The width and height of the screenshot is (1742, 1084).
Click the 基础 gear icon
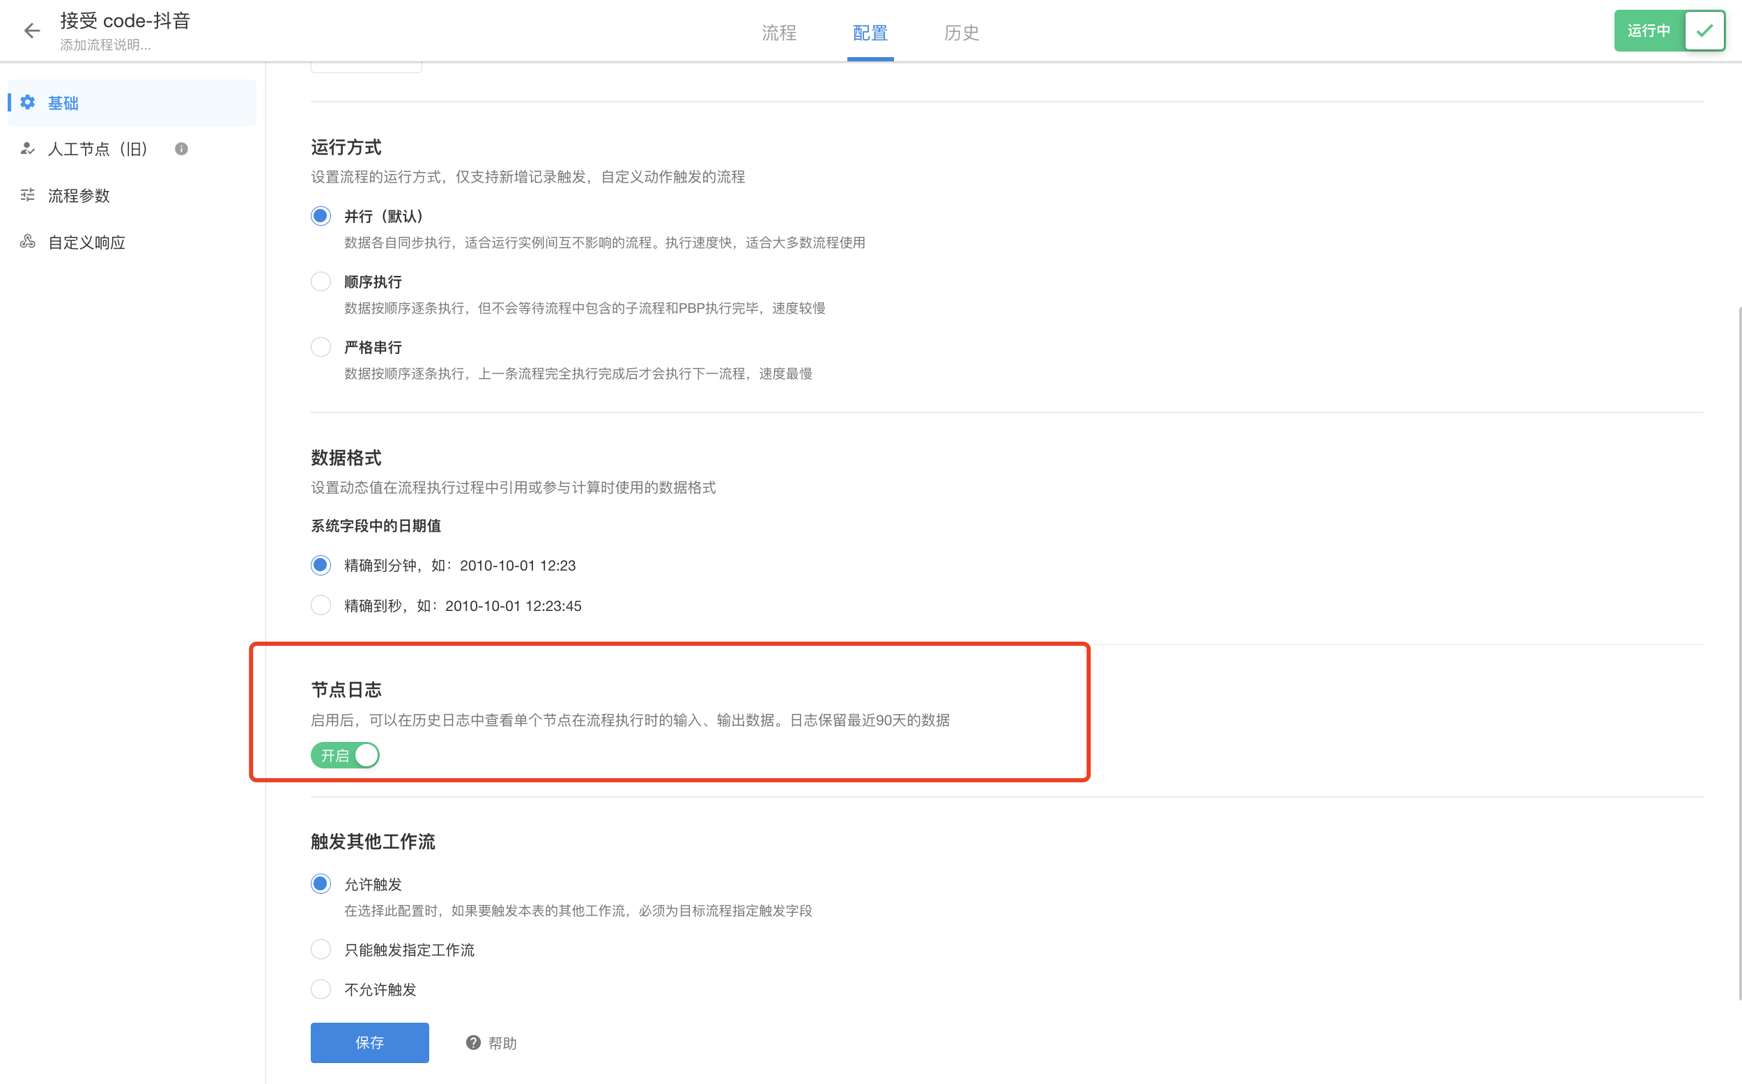pyautogui.click(x=27, y=102)
